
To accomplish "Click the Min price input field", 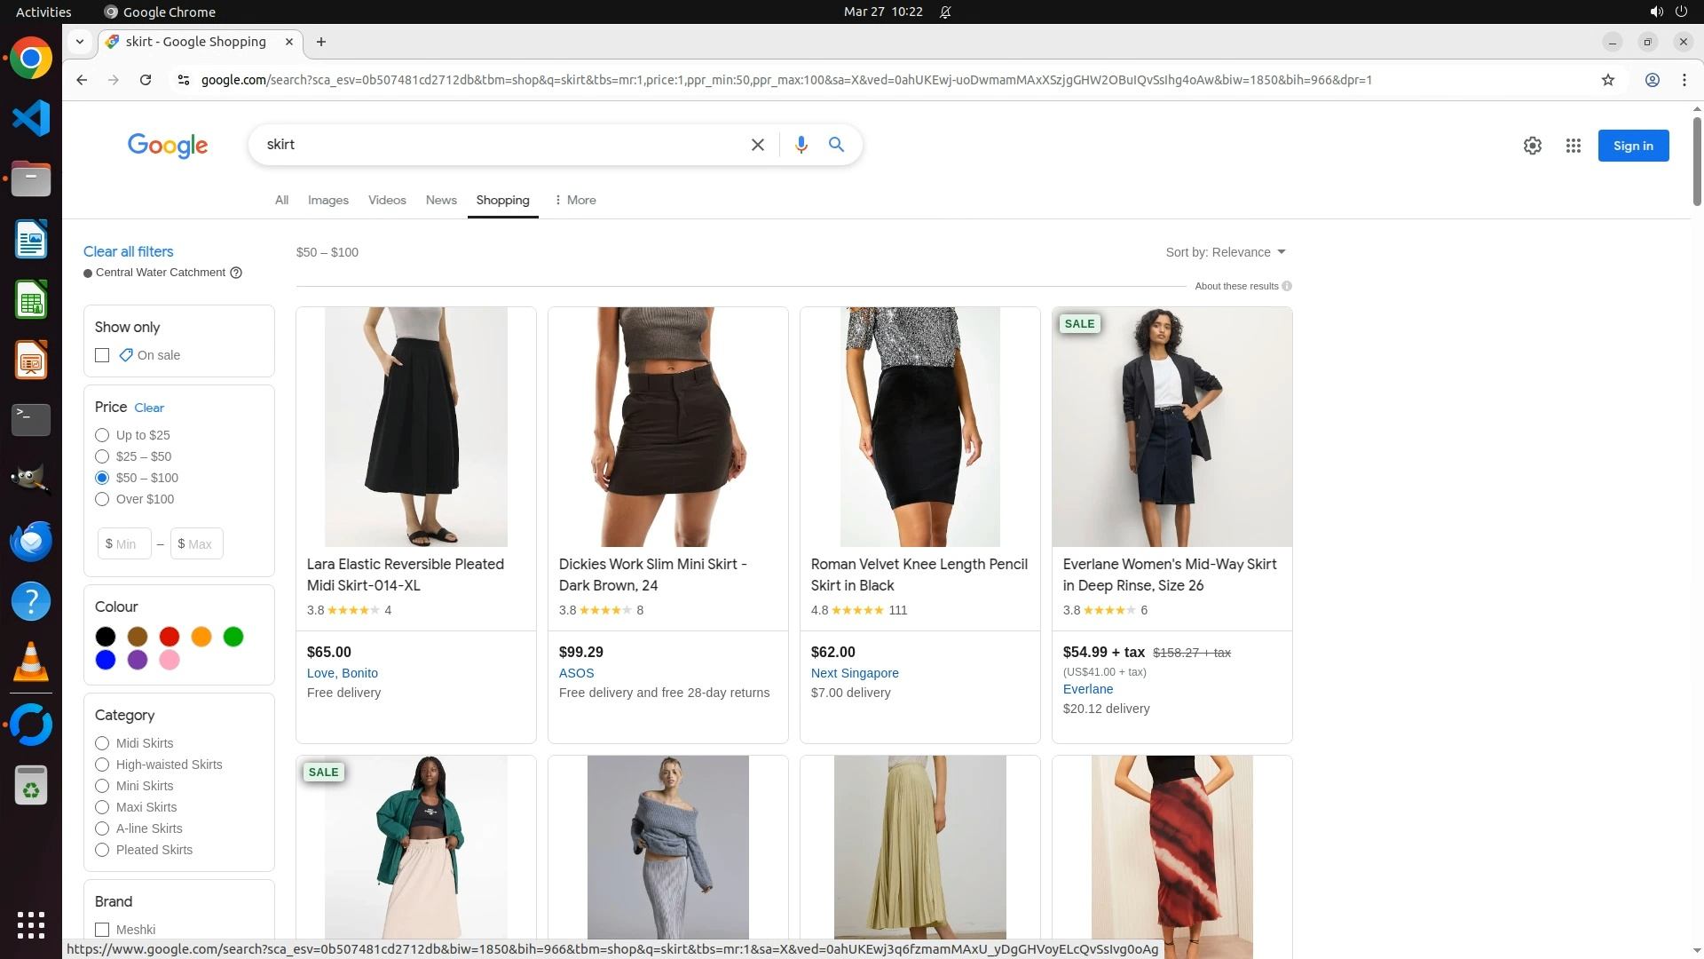I will point(125,543).
